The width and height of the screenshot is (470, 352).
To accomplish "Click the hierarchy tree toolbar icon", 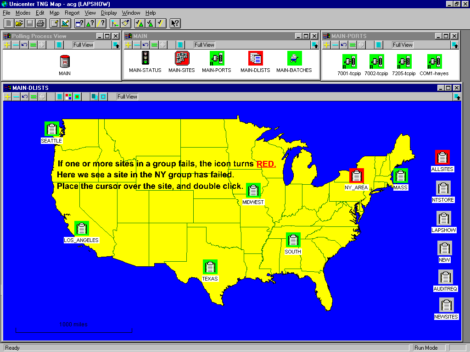I will tap(115, 23).
